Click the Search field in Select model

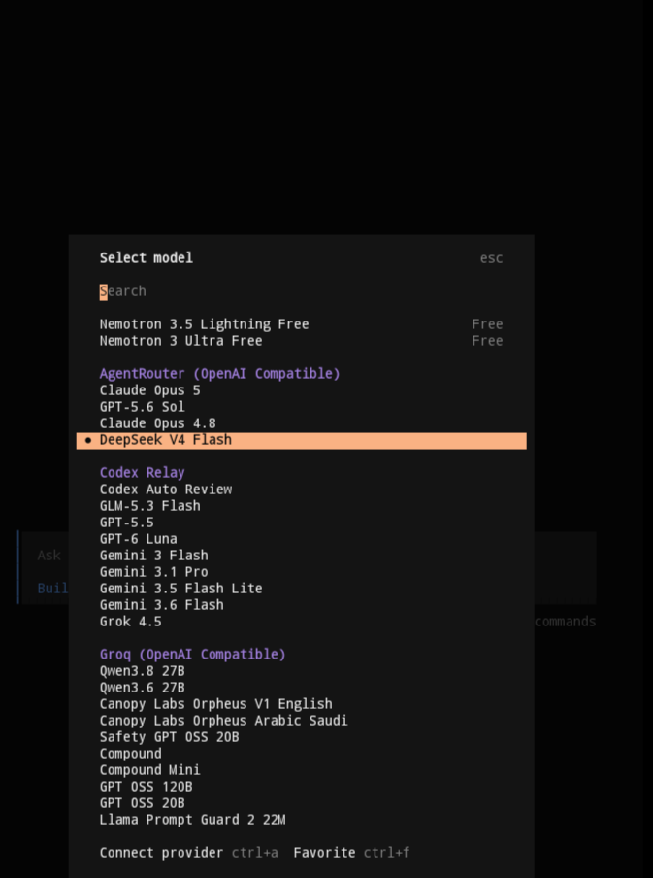click(x=301, y=291)
